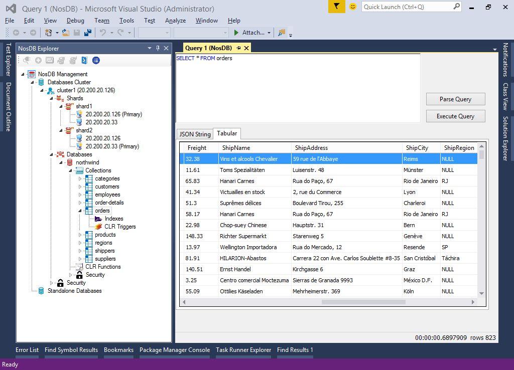
Task: Click the results grid vertical scrollbar
Action: pos(481,219)
